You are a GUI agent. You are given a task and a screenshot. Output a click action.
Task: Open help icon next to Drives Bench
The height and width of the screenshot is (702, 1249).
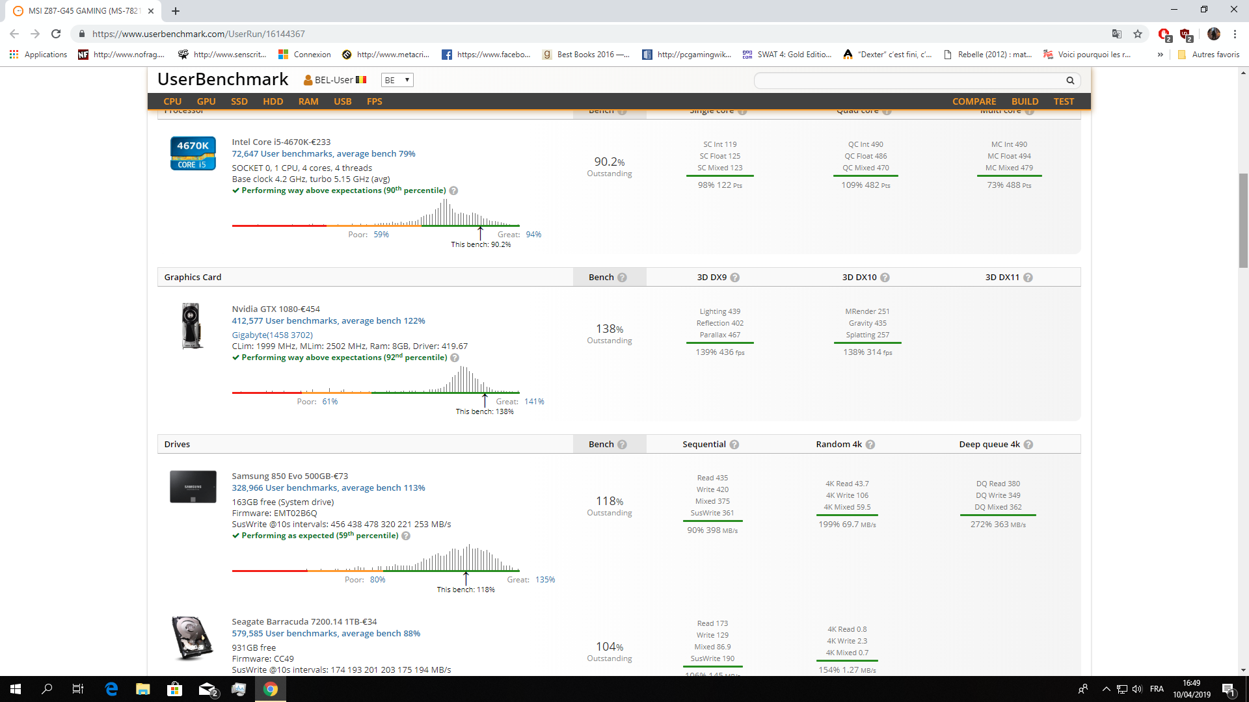[x=622, y=445]
